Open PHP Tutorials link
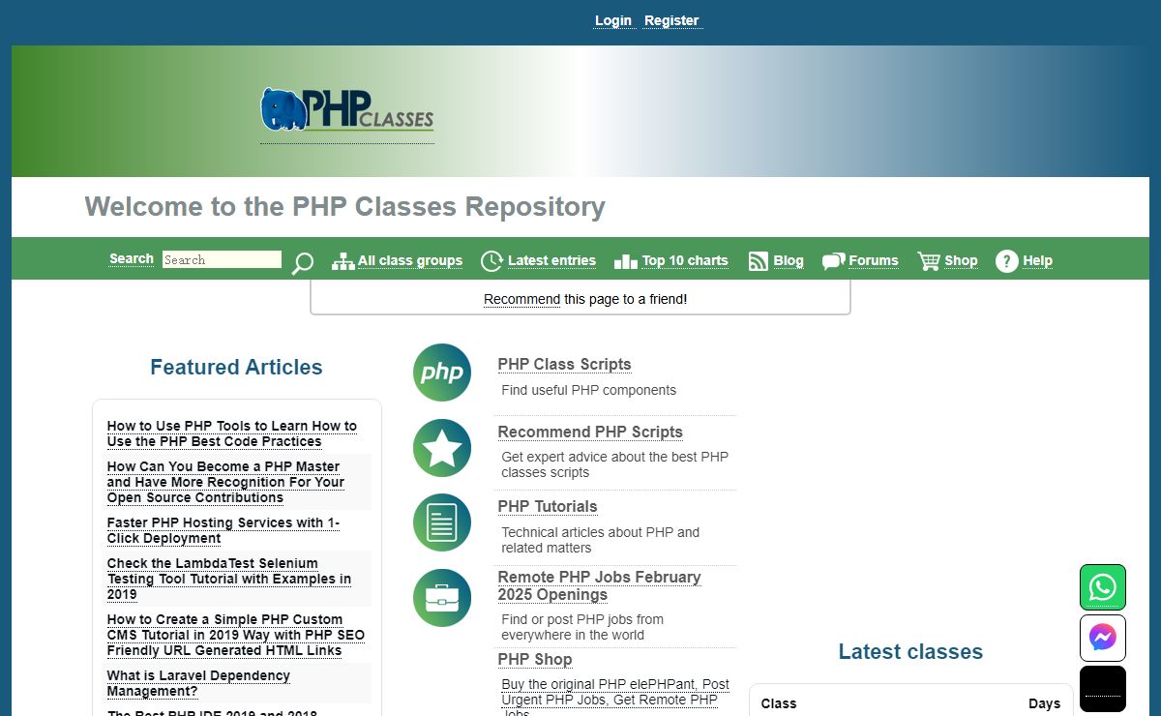 548,506
